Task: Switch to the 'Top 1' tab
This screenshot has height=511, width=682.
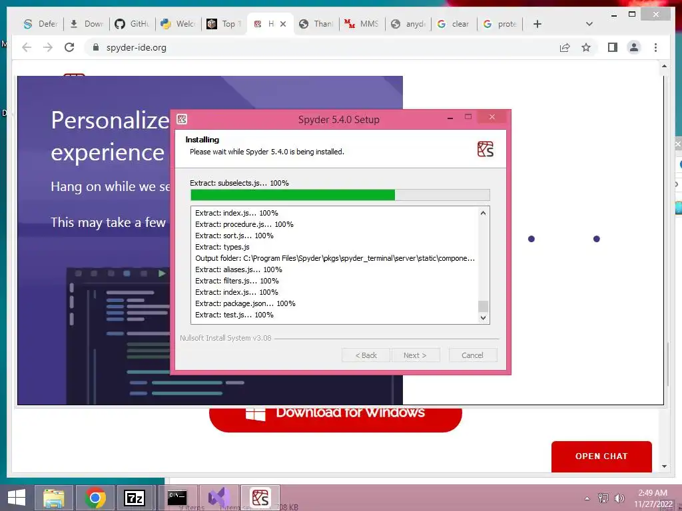Action: [224, 24]
